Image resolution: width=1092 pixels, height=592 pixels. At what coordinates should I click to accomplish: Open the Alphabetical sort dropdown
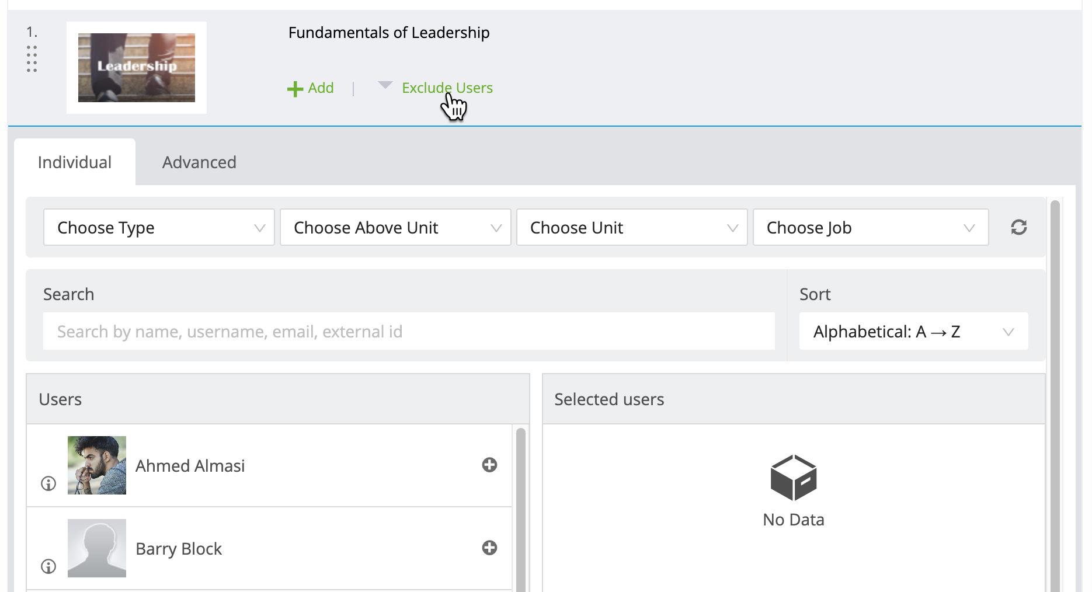(913, 331)
